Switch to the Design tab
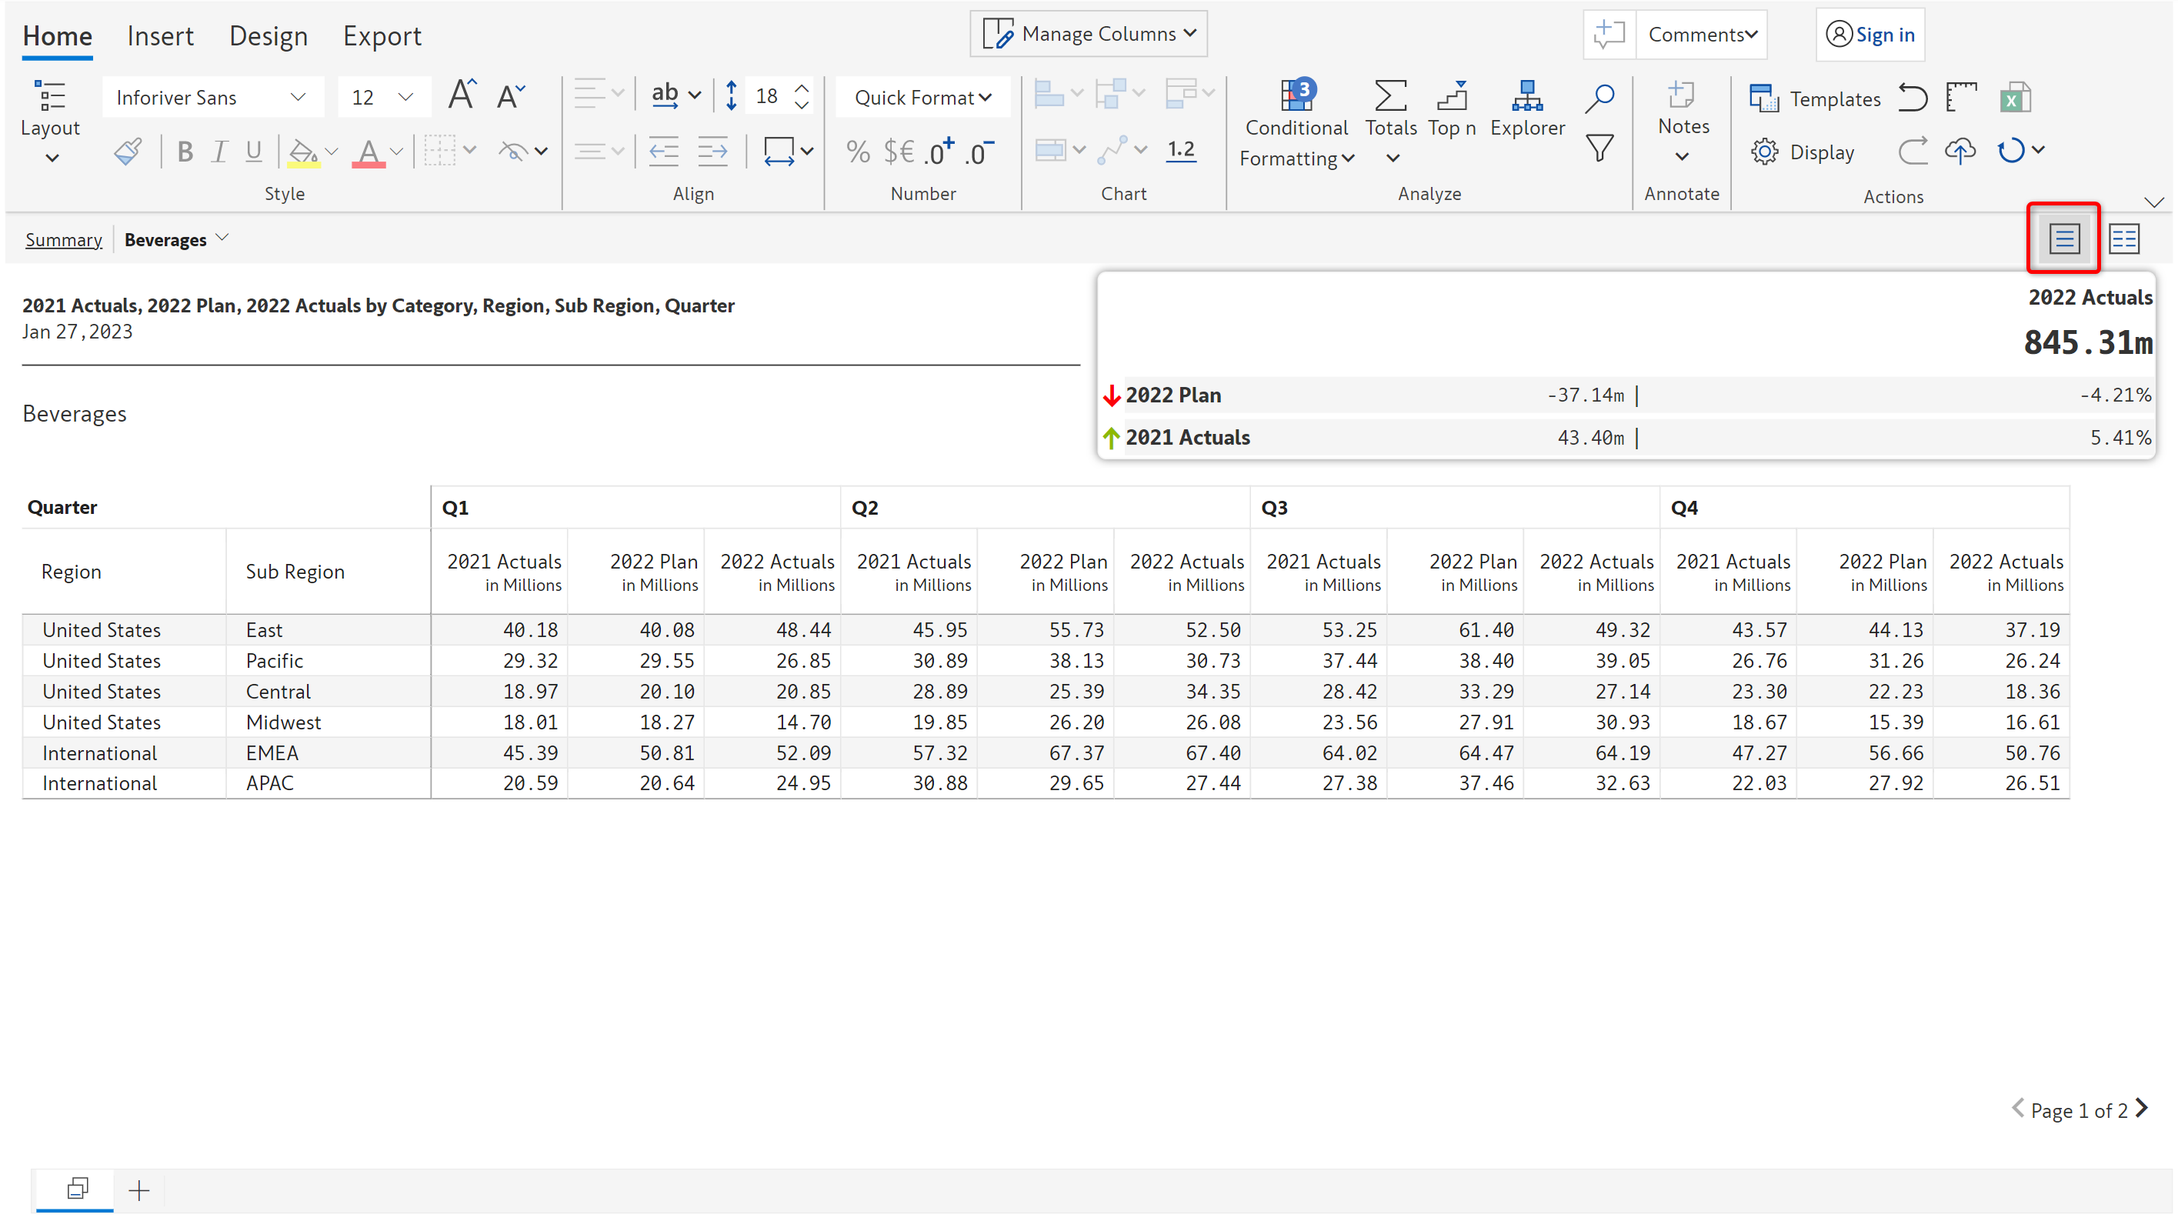The width and height of the screenshot is (2178, 1221). point(268,35)
